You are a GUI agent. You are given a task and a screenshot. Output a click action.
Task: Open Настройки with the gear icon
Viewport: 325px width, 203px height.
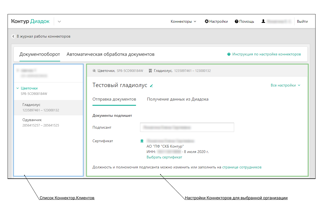[216, 21]
